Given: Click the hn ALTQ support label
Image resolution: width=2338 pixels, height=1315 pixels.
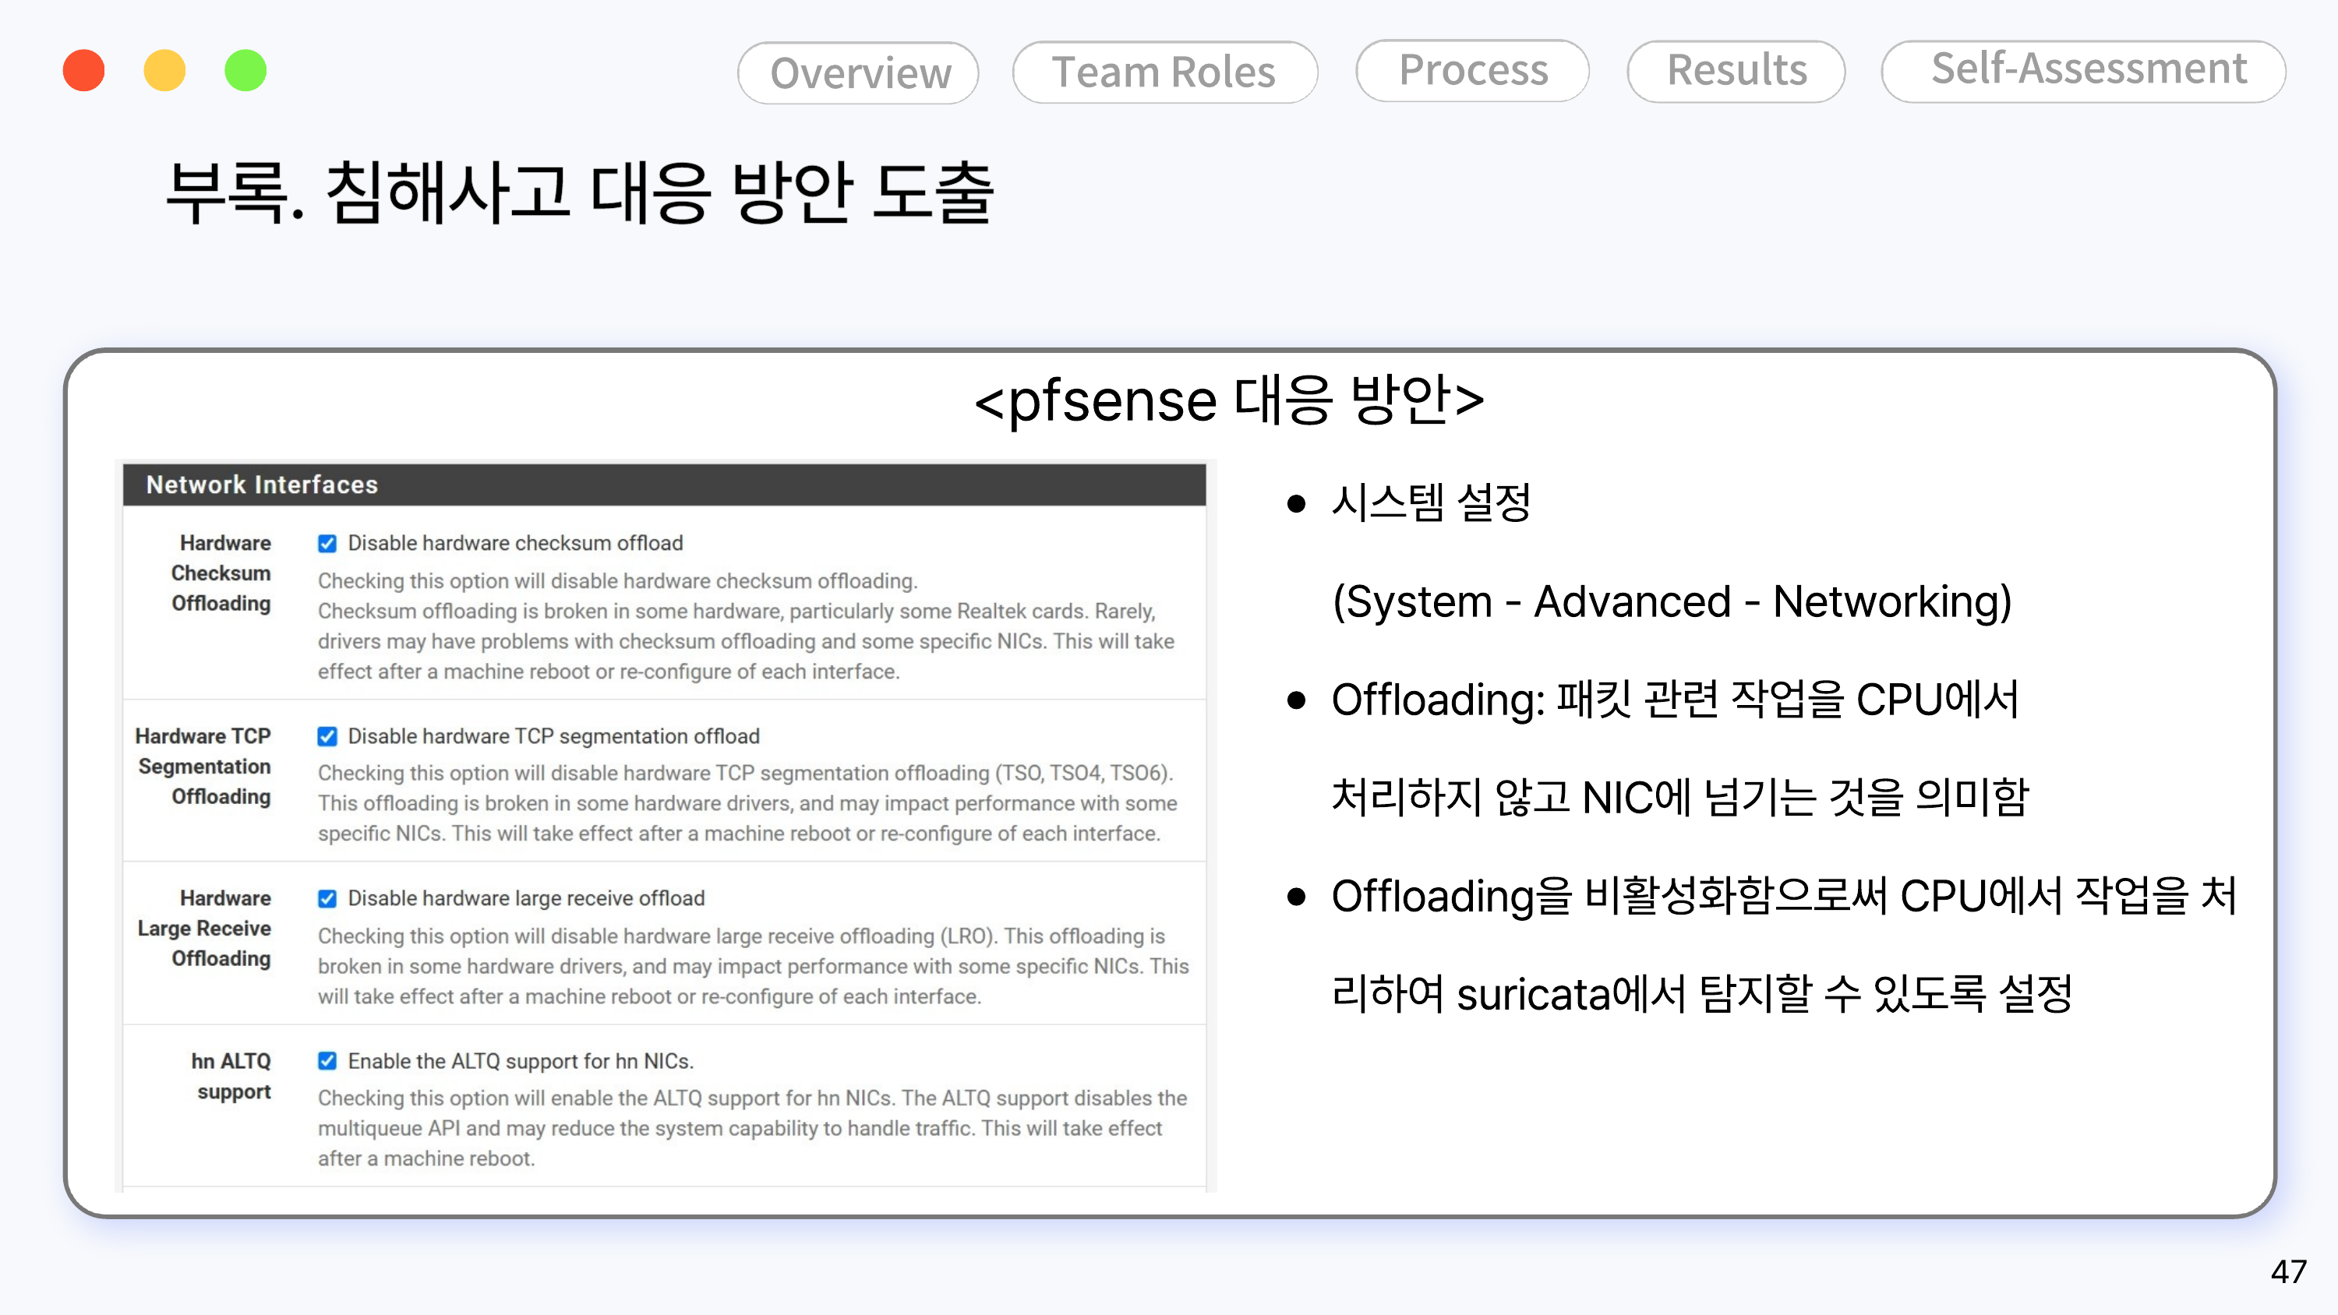Looking at the screenshot, I should pos(231,1075).
